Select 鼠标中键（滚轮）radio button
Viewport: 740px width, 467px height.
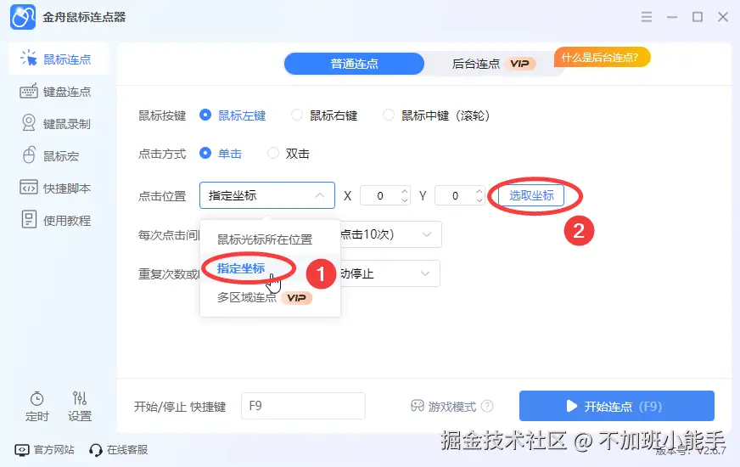389,115
